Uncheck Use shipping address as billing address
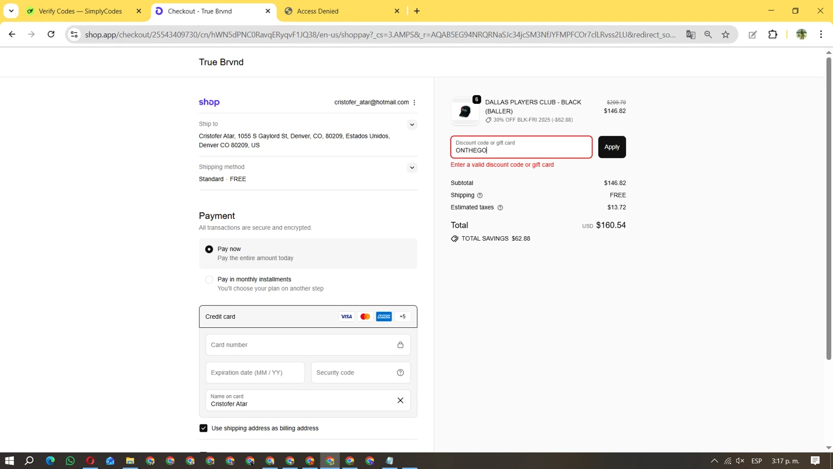 (203, 428)
